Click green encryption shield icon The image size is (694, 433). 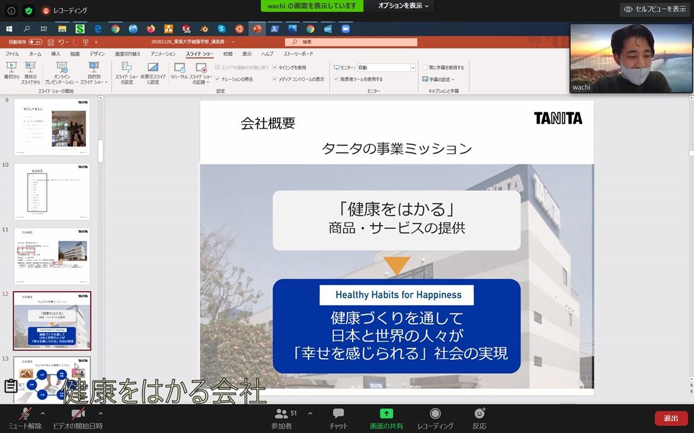pos(29,11)
